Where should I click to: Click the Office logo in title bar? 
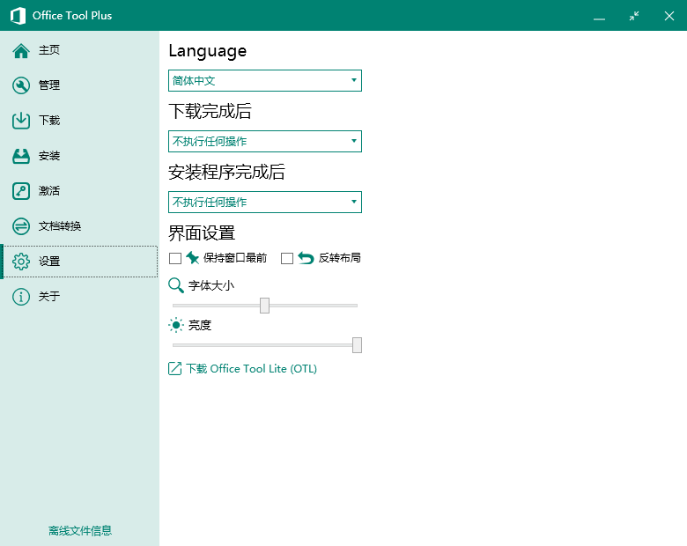pyautogui.click(x=18, y=16)
